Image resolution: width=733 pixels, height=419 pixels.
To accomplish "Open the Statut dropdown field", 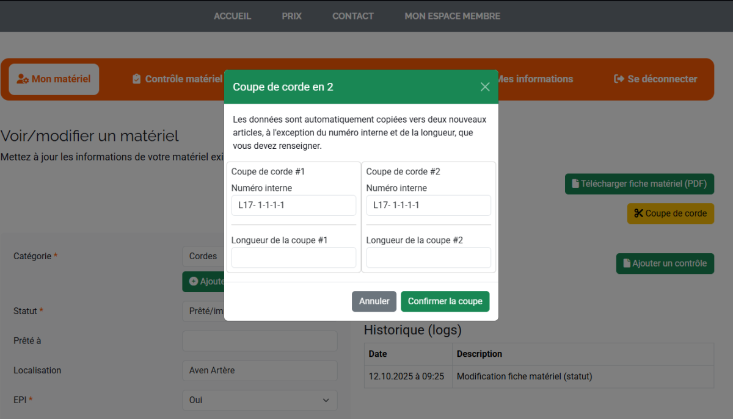I will click(204, 311).
